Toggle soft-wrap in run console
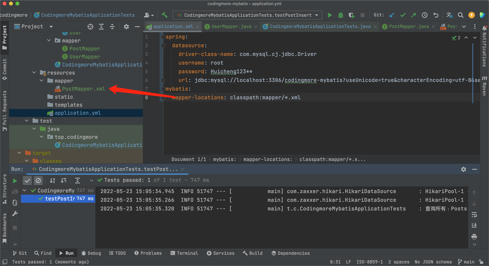489x266 pixels. [x=474, y=215]
